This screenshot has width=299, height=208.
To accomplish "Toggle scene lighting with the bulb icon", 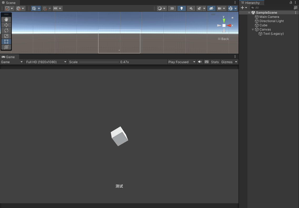I will click(x=181, y=8).
